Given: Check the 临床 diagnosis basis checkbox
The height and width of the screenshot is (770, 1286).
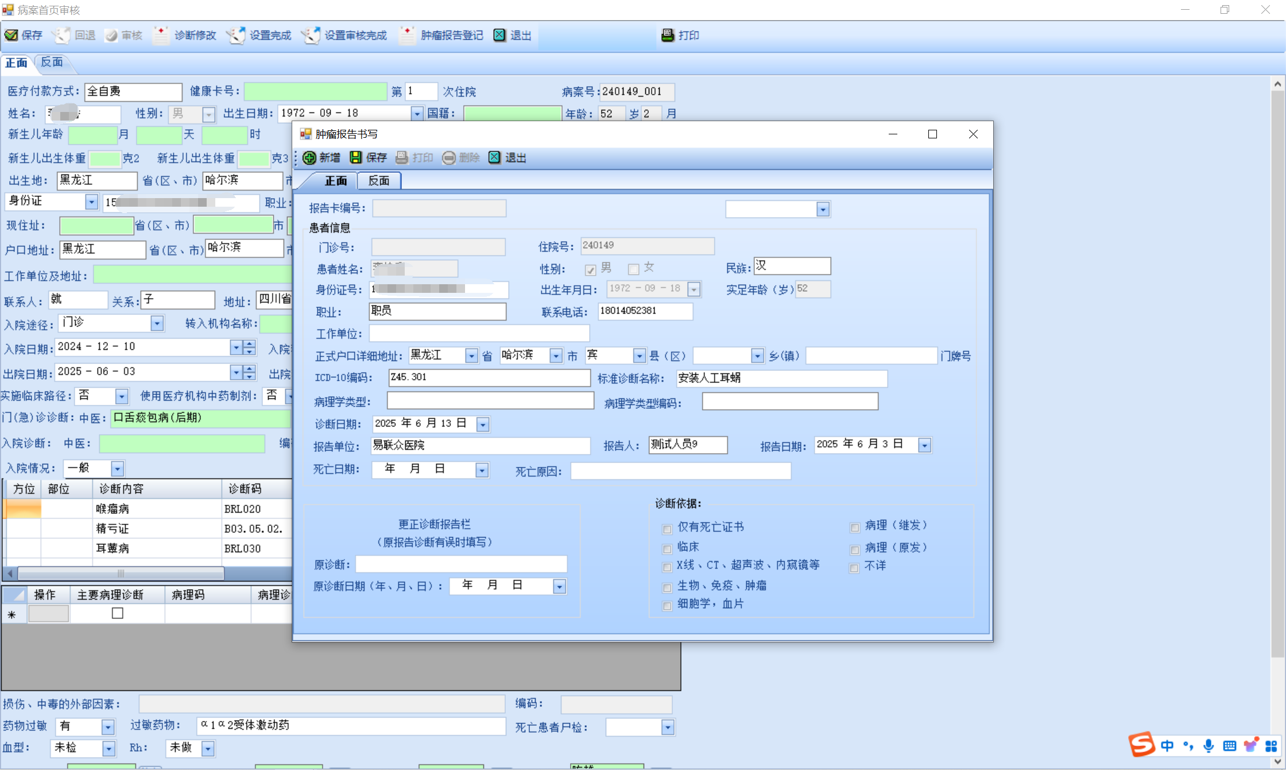Looking at the screenshot, I should tap(667, 549).
